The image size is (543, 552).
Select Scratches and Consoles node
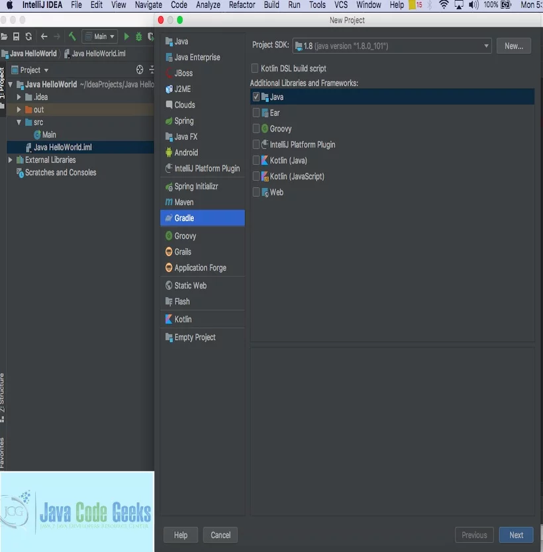[x=56, y=173]
